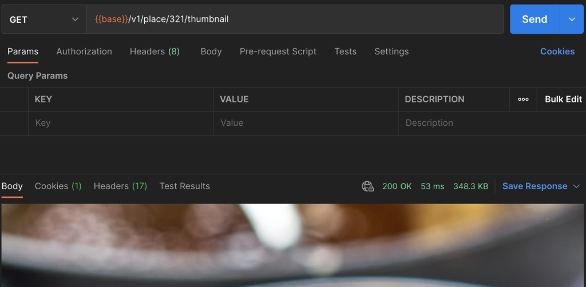Image resolution: width=586 pixels, height=287 pixels.
Task: Click the VALUE column header
Action: coord(234,99)
